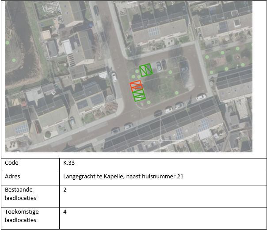This screenshot has height=230, width=267.
Task: Click the white car parked left of square
Action: click(114, 77)
